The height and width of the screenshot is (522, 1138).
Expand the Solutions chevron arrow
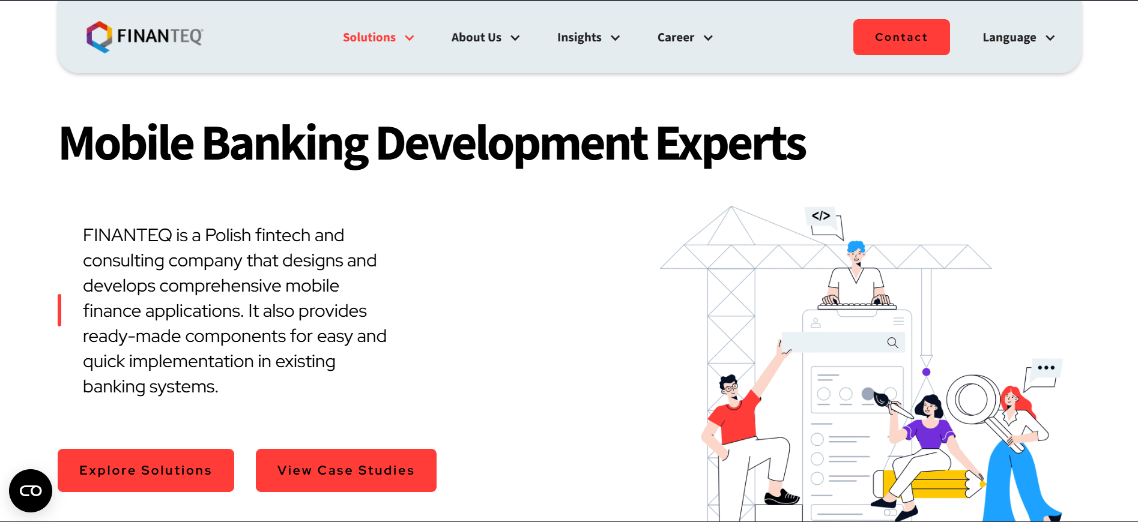410,38
